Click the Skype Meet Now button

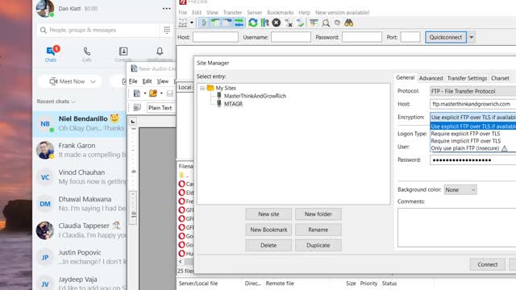pyautogui.click(x=67, y=81)
